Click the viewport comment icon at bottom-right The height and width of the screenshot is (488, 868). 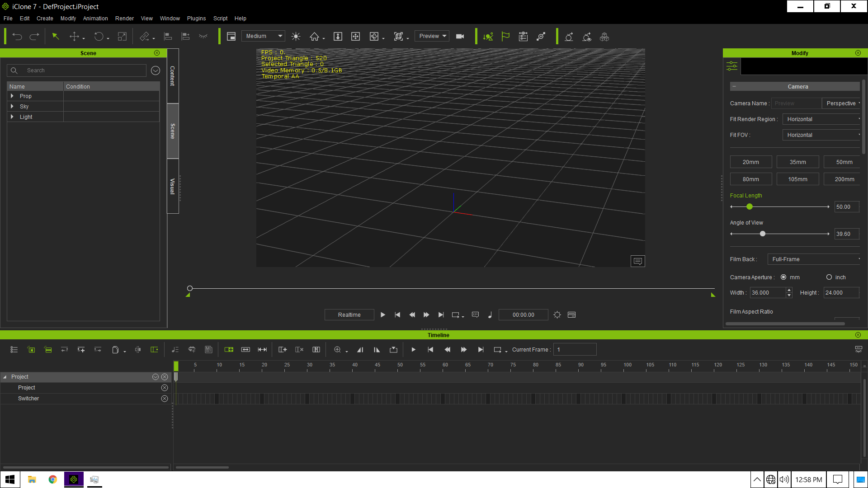point(638,261)
